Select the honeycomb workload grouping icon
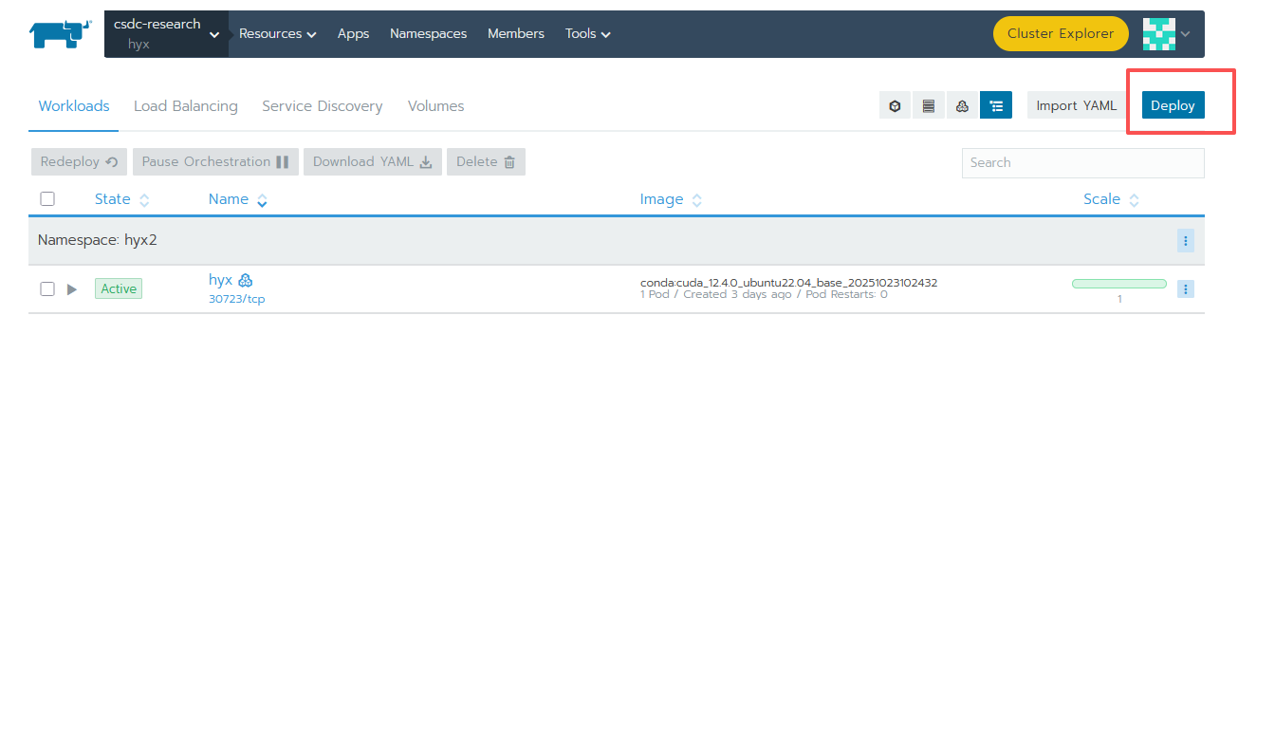The width and height of the screenshot is (1275, 743). coord(962,105)
